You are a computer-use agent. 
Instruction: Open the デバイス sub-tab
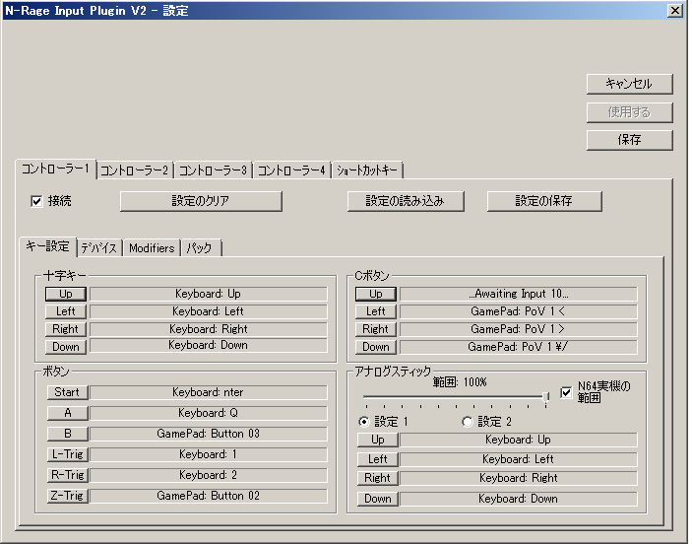pyautogui.click(x=99, y=248)
